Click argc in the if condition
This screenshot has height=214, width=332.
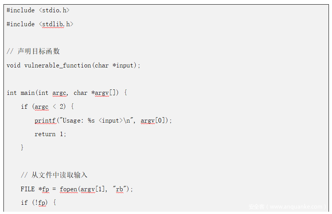[41, 107]
